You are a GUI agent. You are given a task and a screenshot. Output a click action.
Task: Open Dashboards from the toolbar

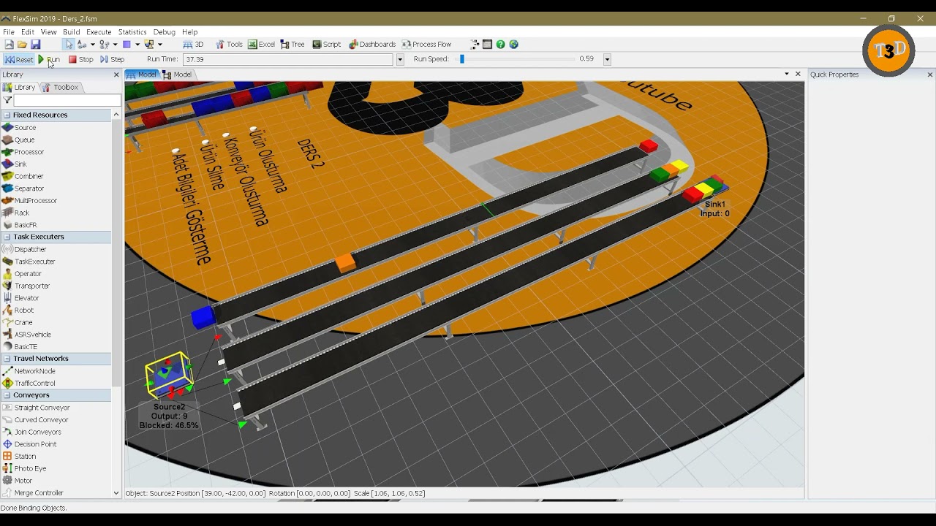(x=372, y=45)
